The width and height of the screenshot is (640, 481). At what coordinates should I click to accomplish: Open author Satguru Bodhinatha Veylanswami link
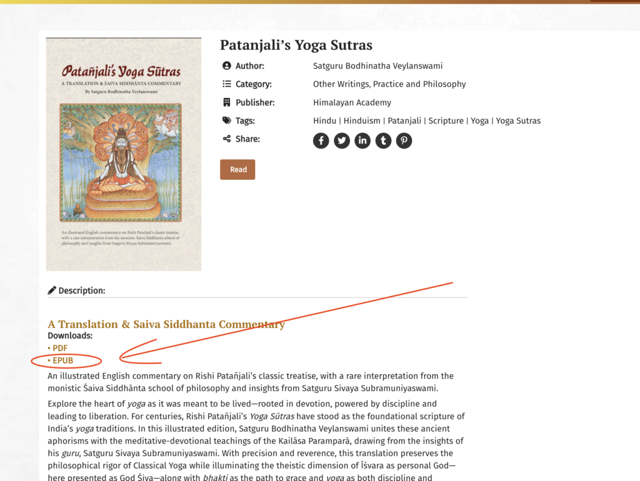pyautogui.click(x=377, y=66)
